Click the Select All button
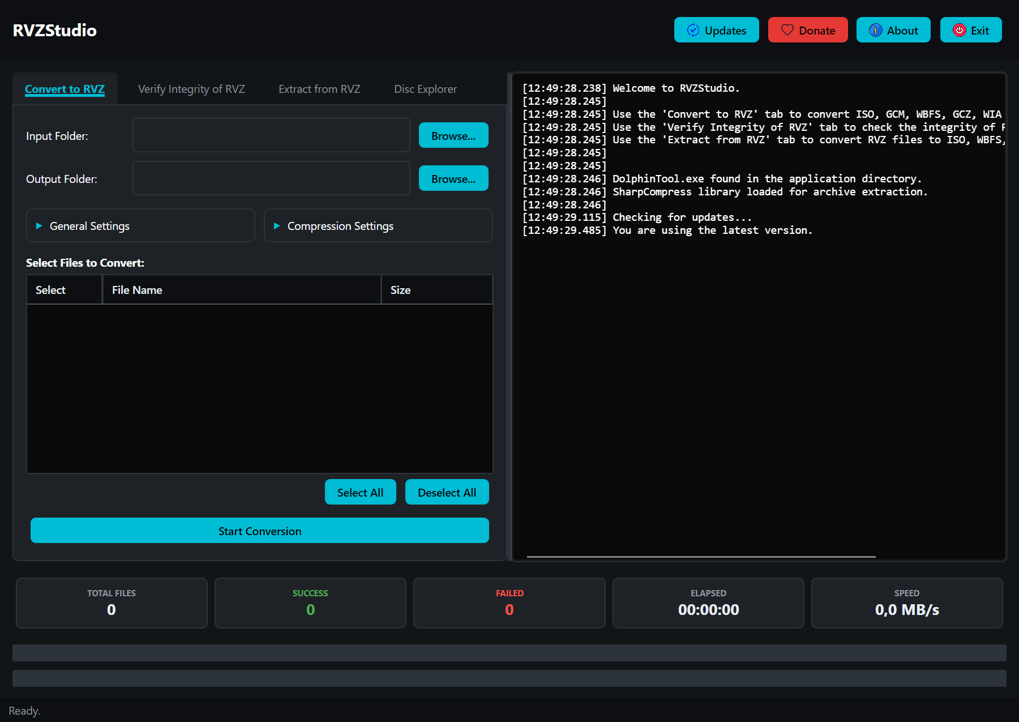The height and width of the screenshot is (722, 1019). [x=360, y=492]
